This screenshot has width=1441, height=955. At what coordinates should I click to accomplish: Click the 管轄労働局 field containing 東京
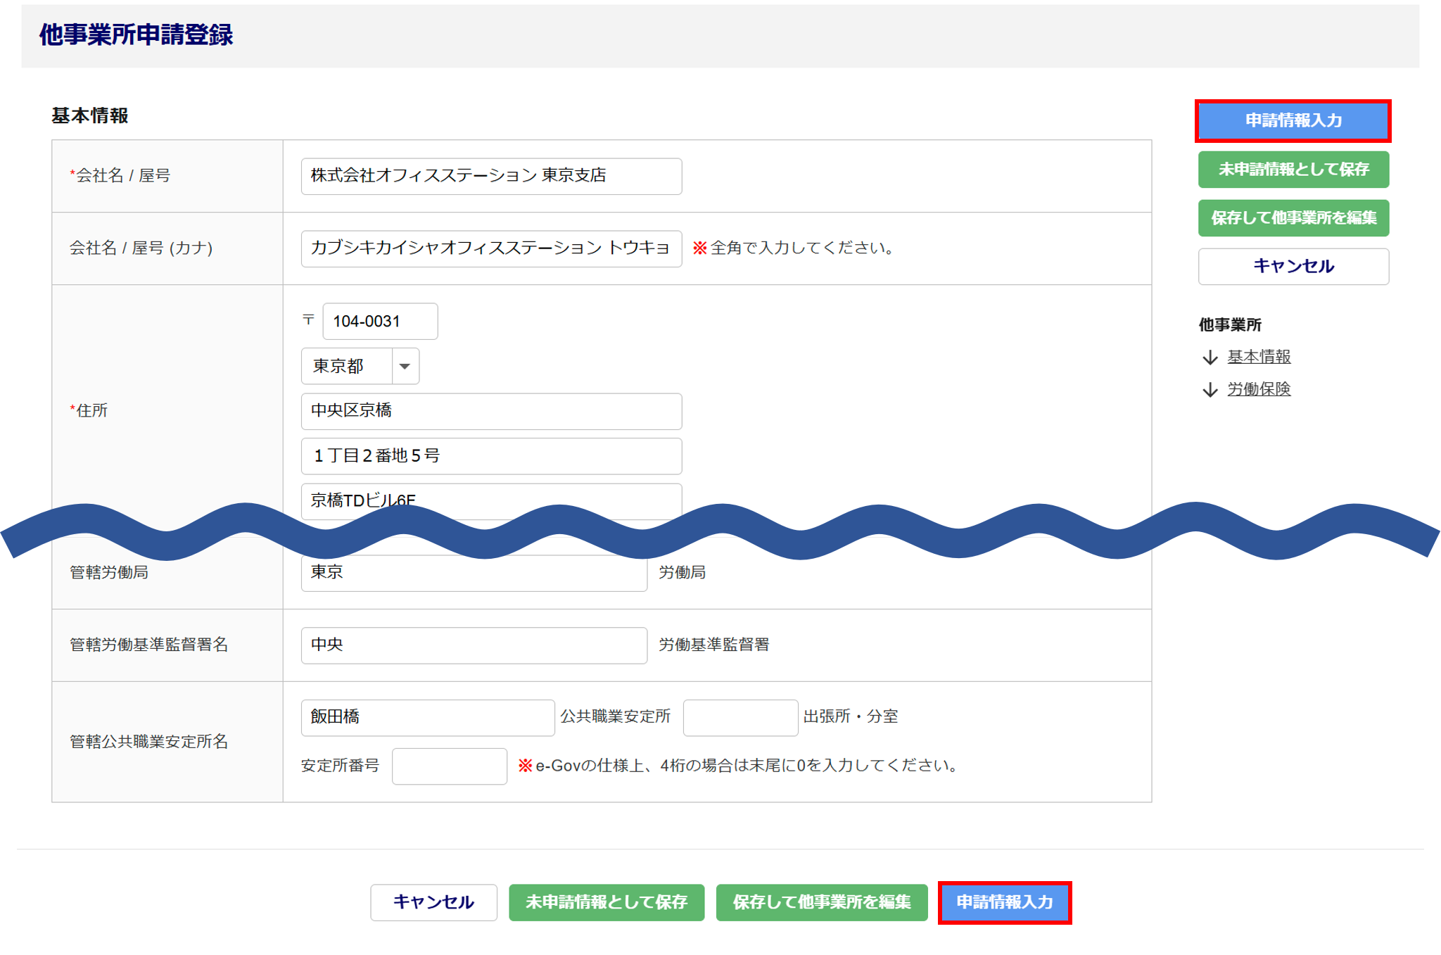[473, 573]
